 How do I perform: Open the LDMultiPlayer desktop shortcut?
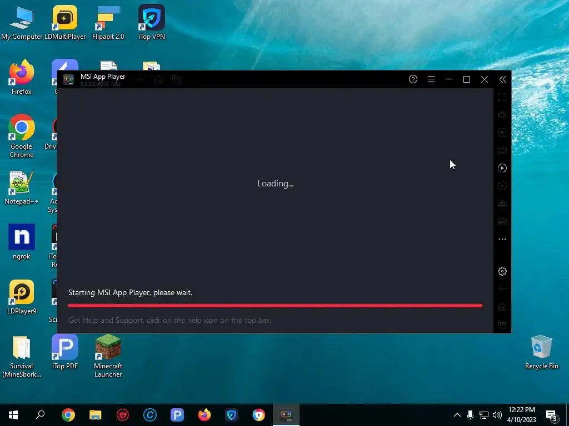click(65, 22)
